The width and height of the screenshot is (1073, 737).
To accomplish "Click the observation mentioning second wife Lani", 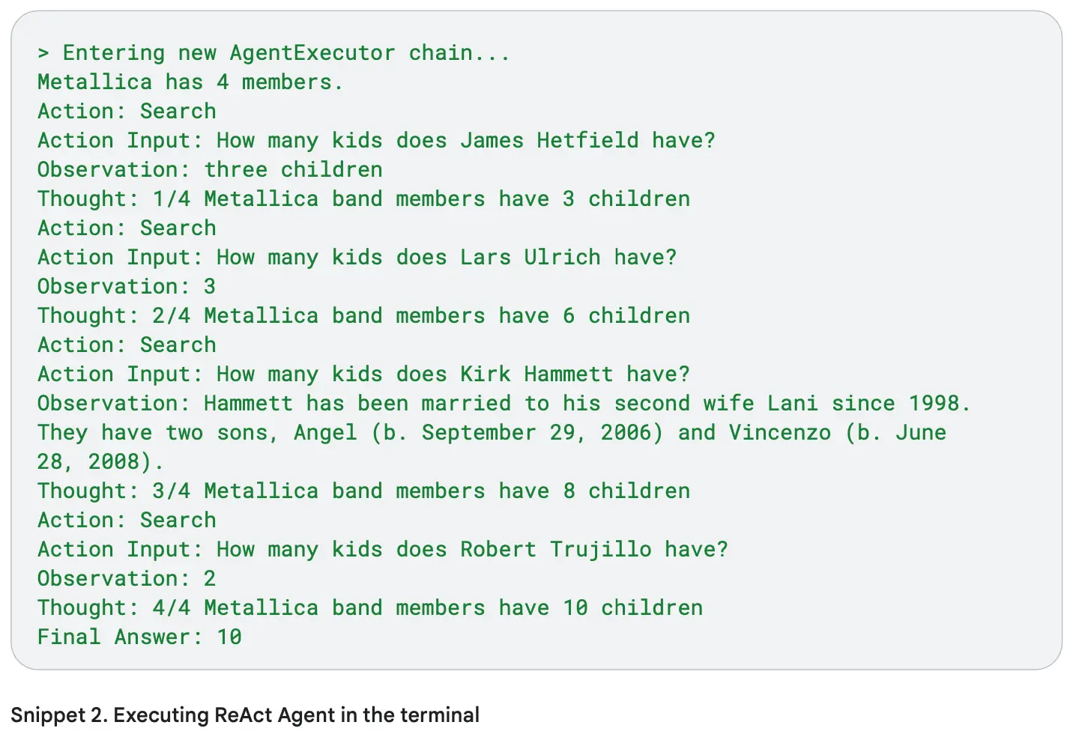I will 504,404.
